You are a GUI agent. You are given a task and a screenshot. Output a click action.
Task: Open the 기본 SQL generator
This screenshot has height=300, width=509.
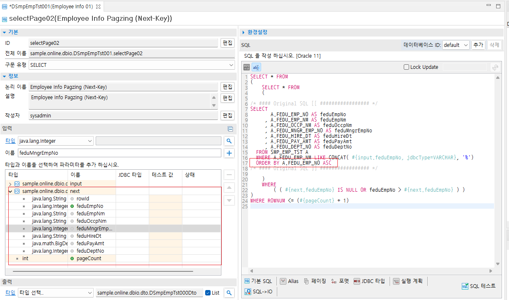click(258, 281)
